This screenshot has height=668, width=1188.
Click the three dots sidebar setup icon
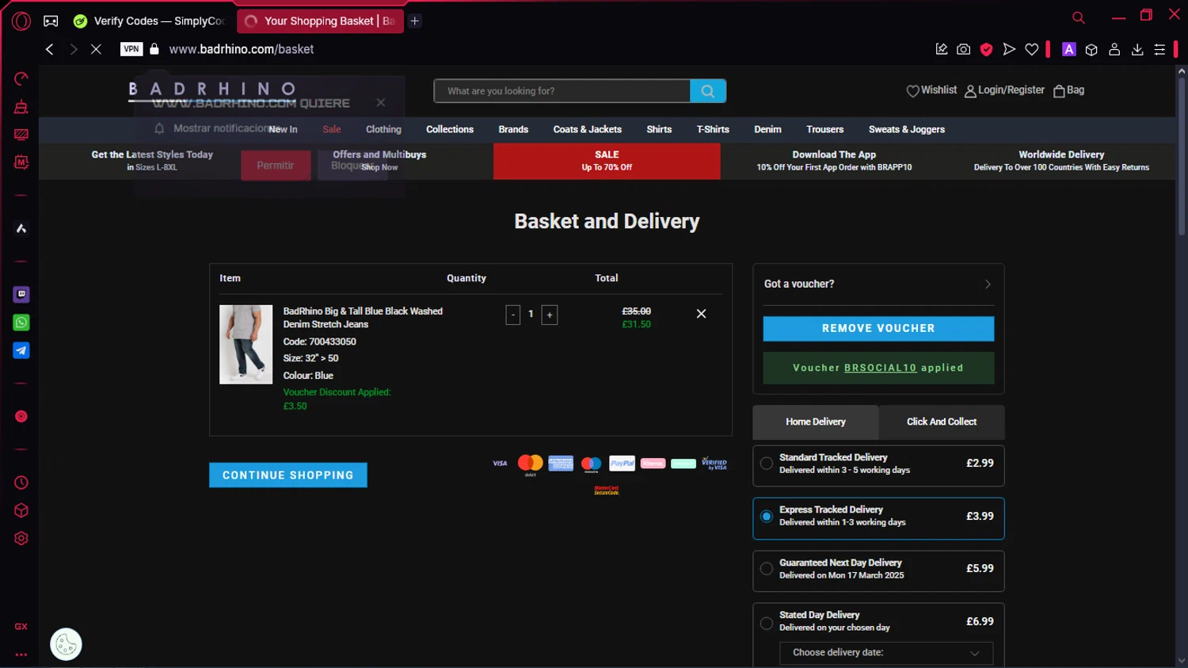(x=21, y=655)
